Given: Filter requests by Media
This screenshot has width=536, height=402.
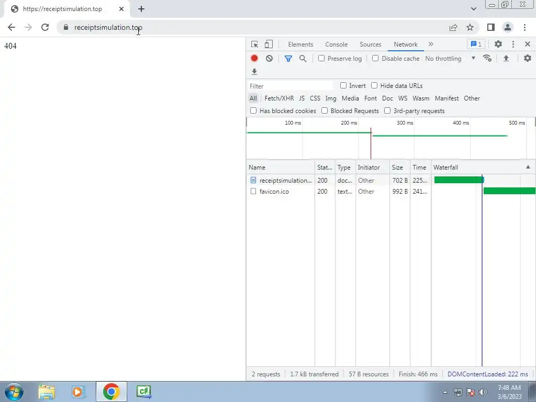Looking at the screenshot, I should point(350,98).
